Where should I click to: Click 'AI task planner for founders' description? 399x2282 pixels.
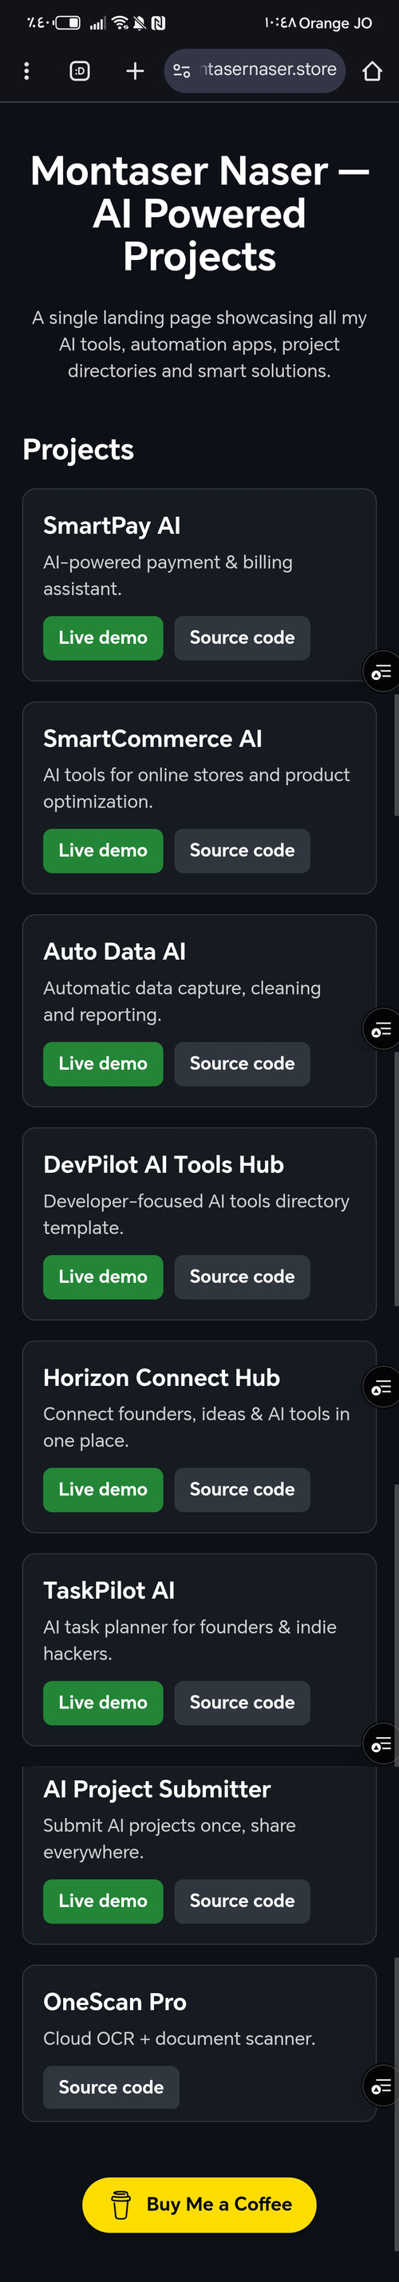[190, 1640]
